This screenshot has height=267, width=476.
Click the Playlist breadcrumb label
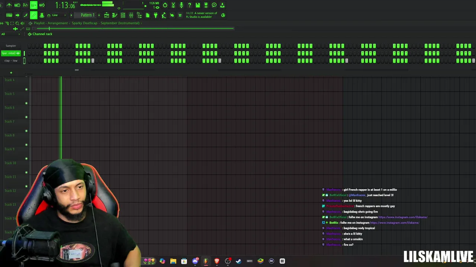[39, 23]
